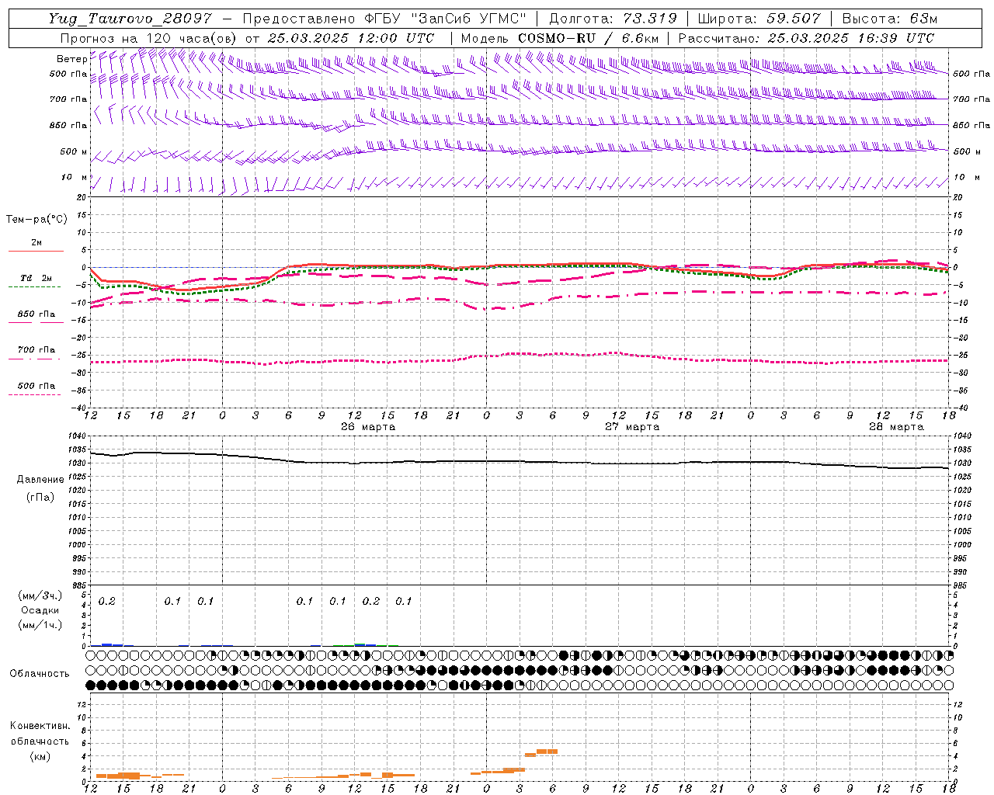The height and width of the screenshot is (795, 994).
Task: Select forecast start time 25.03.2025 12:00 UTC
Action: [351, 38]
